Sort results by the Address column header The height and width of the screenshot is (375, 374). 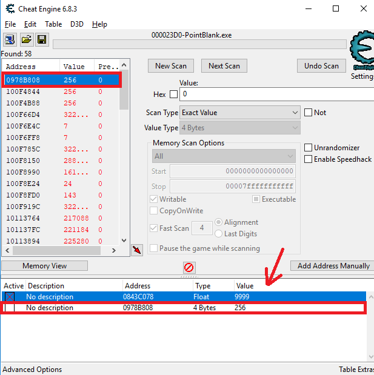click(x=31, y=67)
